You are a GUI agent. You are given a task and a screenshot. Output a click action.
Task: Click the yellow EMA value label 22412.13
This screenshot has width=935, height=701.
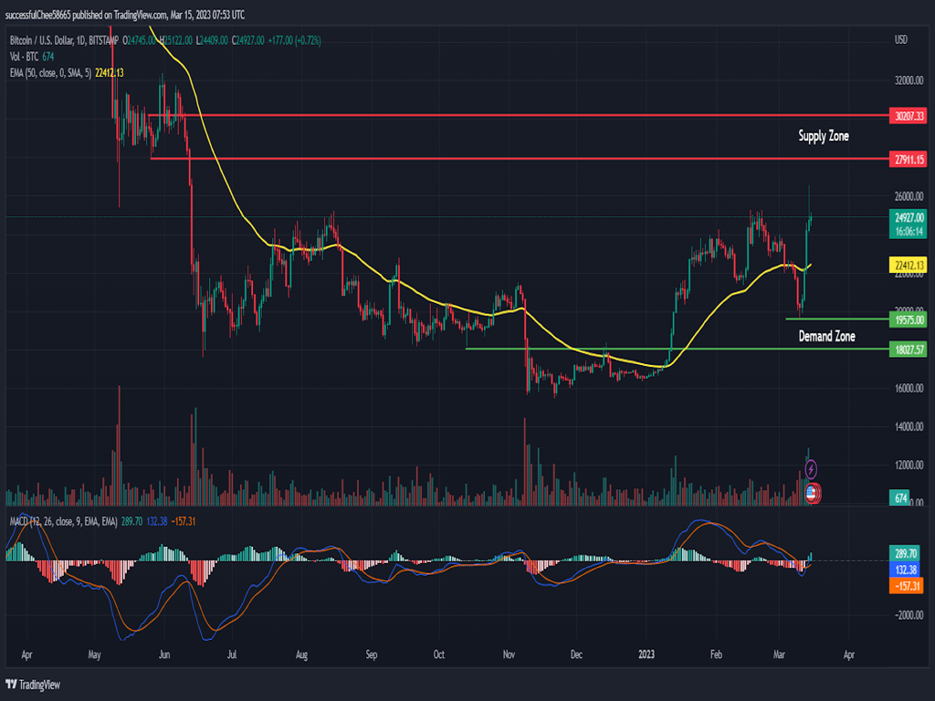click(x=909, y=266)
